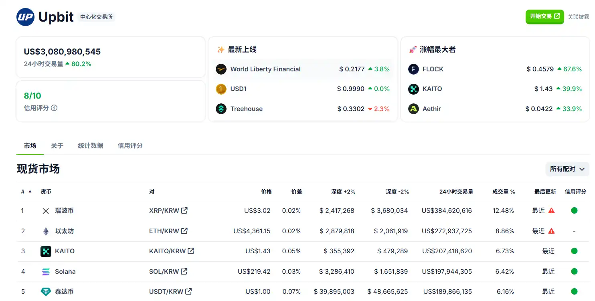Click the green 开始交易 button

[544, 16]
